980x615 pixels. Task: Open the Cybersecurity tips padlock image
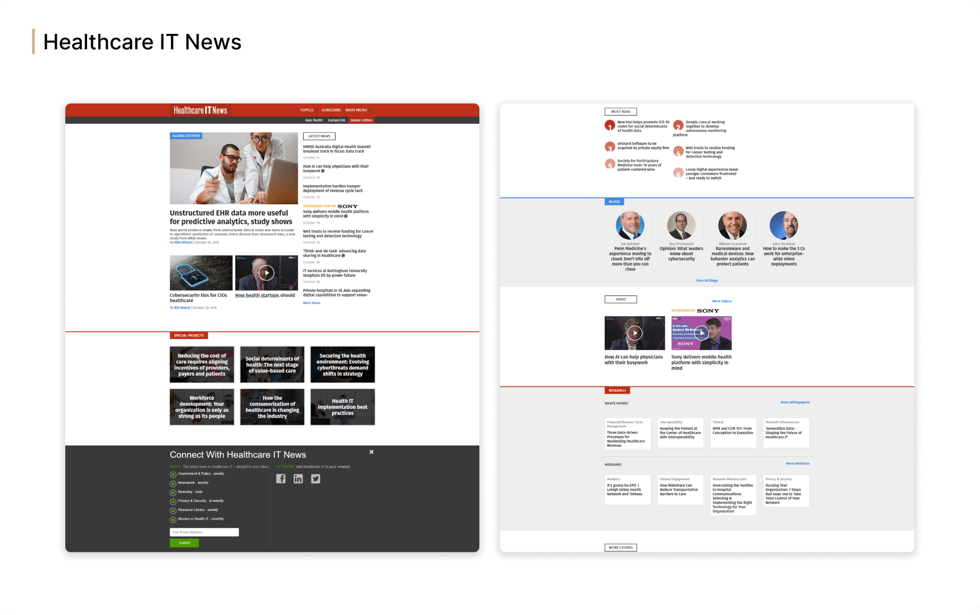(201, 273)
